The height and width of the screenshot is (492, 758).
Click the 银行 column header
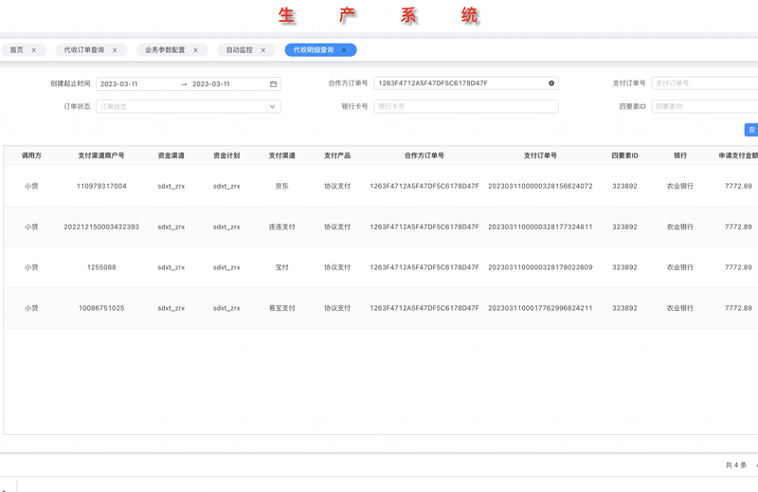pos(680,155)
